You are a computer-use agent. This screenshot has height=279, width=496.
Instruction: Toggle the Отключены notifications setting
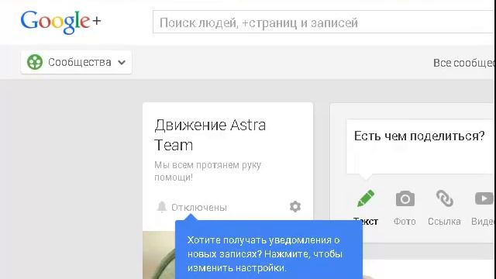point(199,208)
